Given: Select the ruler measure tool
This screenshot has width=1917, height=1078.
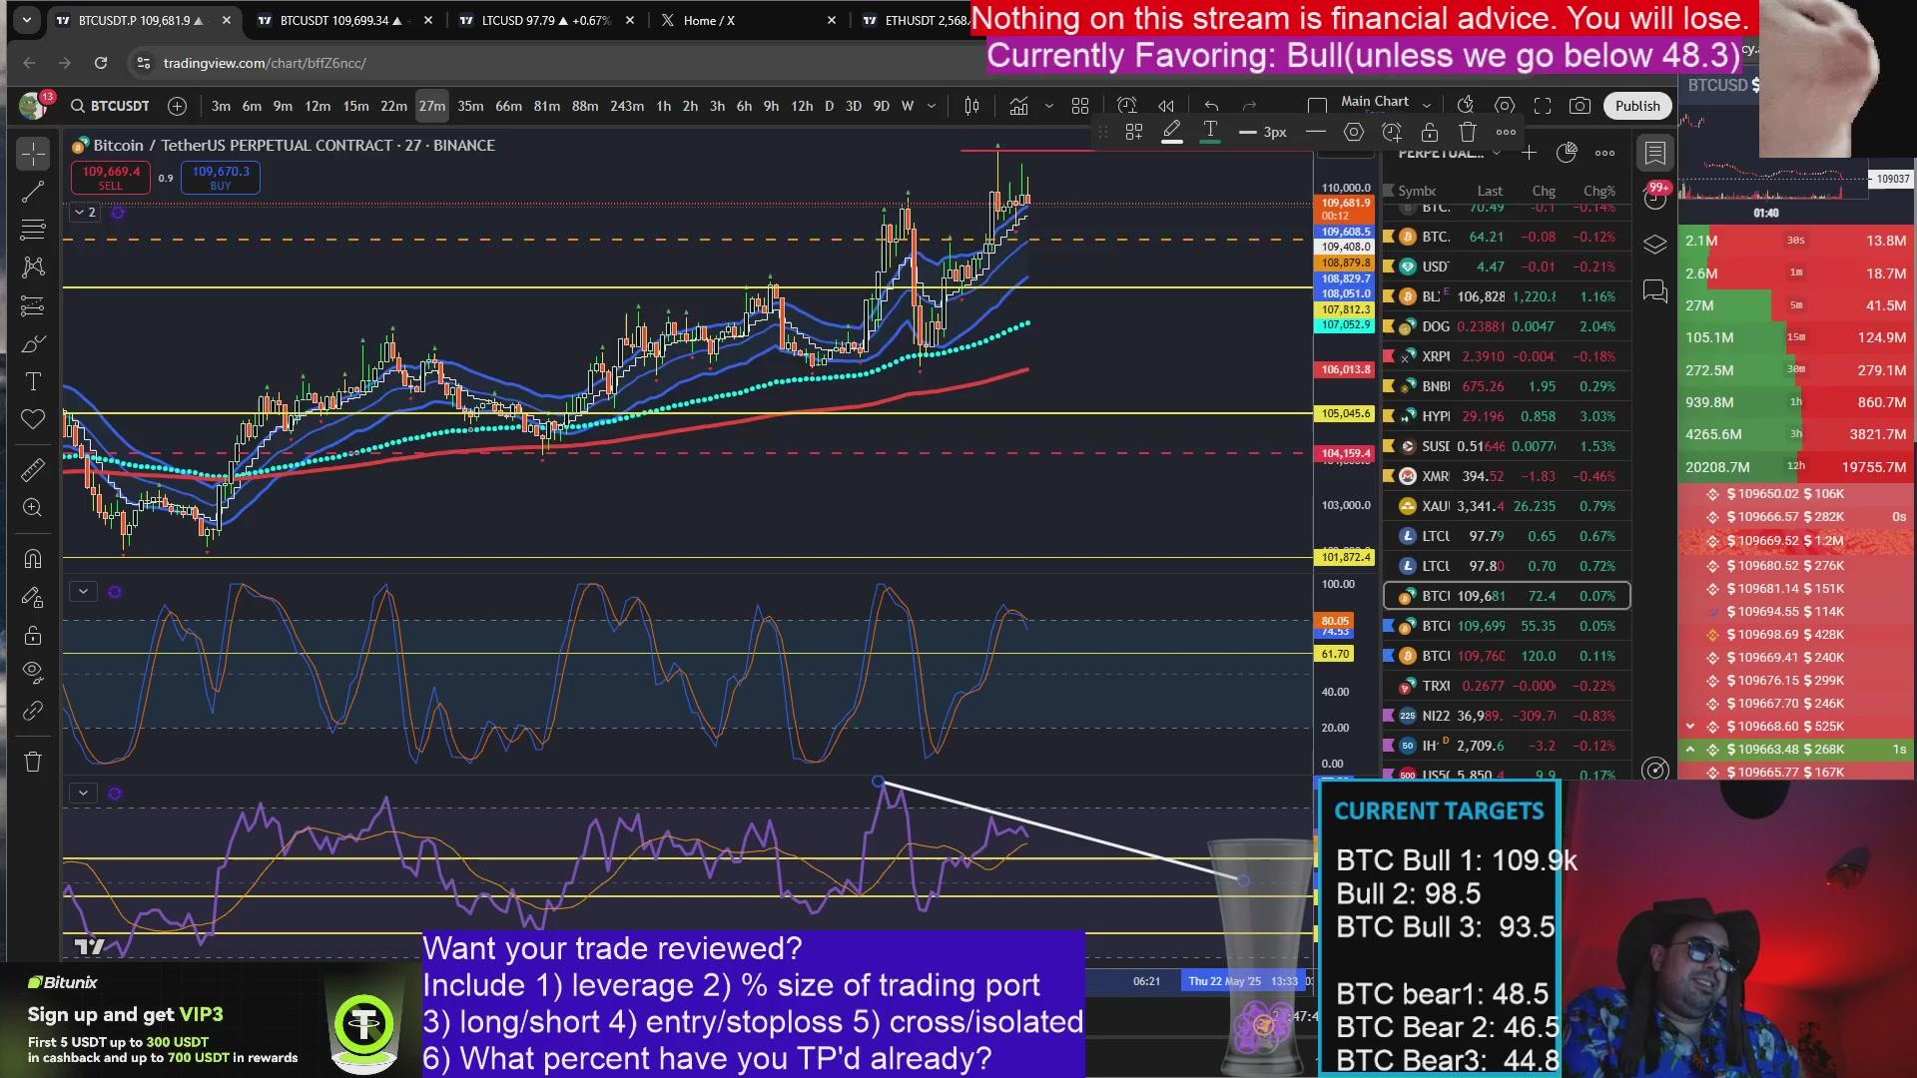Looking at the screenshot, I should pyautogui.click(x=33, y=469).
